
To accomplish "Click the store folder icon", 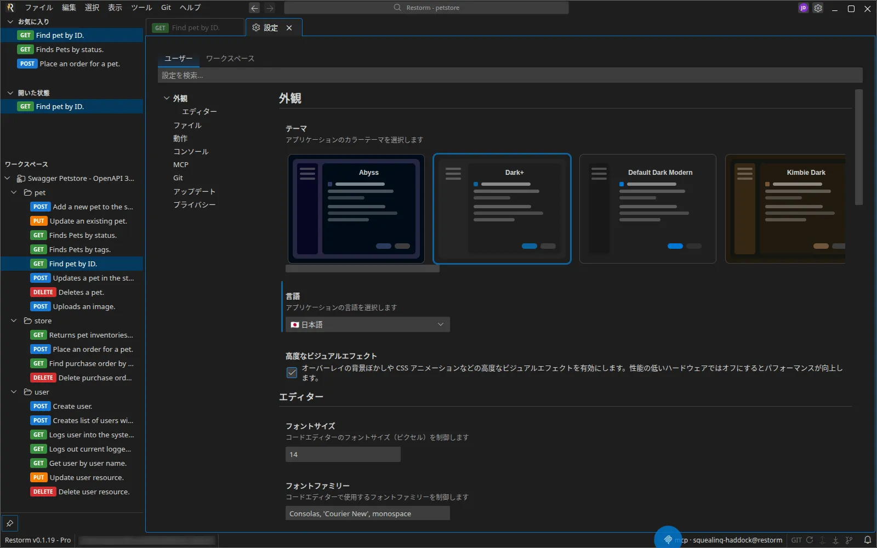I will tap(28, 321).
